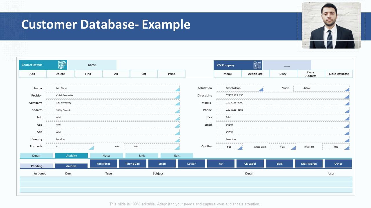
Task: Click the Contact Details card icon
Action: click(62, 65)
